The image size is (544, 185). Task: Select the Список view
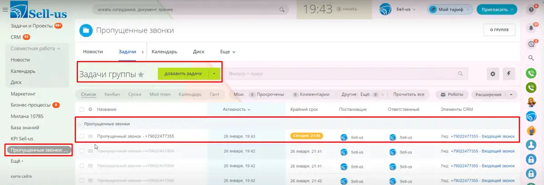point(89,95)
